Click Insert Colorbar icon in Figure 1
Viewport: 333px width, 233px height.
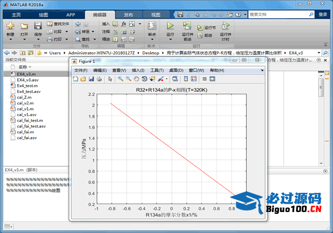pos(186,79)
